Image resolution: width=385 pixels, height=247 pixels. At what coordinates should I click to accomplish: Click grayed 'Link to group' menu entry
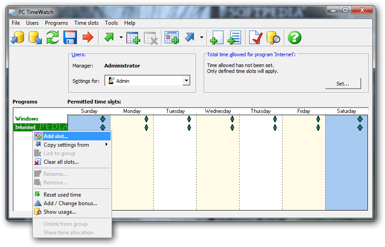point(72,153)
